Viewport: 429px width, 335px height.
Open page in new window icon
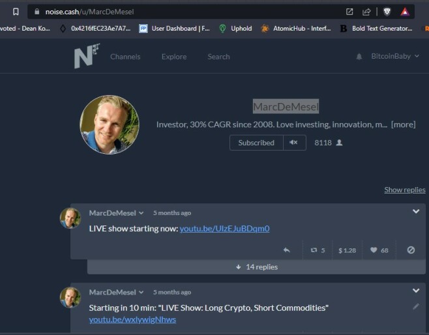coord(349,12)
